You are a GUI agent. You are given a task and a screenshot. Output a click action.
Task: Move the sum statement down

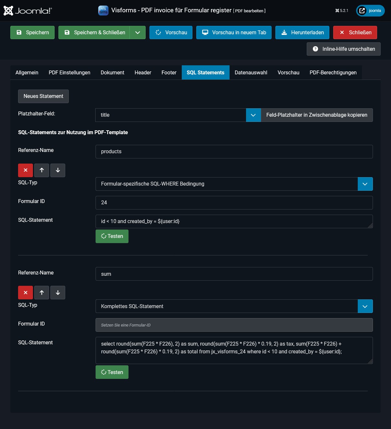(58, 293)
